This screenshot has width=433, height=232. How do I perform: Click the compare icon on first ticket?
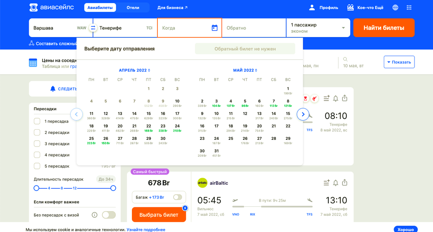[x=326, y=98]
